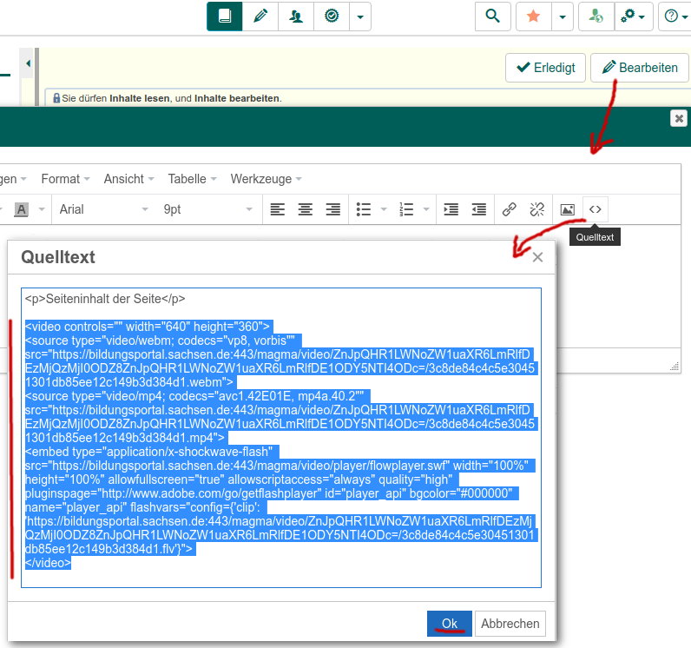Image resolution: width=691 pixels, height=648 pixels.
Task: Align text to center
Action: [306, 209]
